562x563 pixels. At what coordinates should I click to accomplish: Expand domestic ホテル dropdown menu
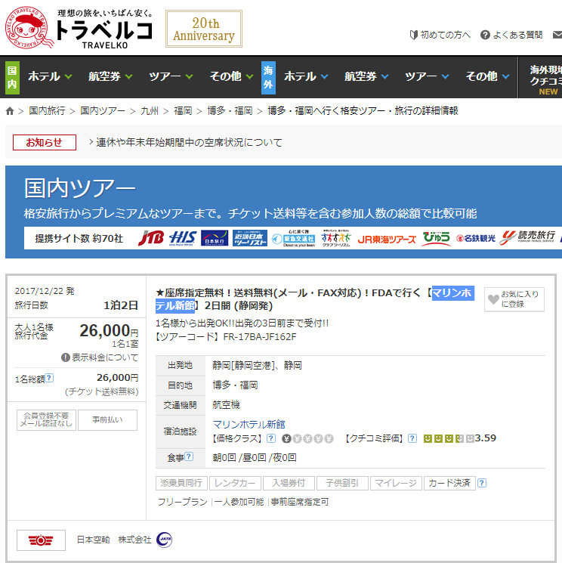coord(50,76)
